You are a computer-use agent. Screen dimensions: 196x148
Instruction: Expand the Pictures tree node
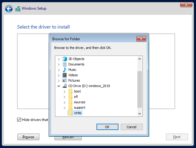coord(59,81)
